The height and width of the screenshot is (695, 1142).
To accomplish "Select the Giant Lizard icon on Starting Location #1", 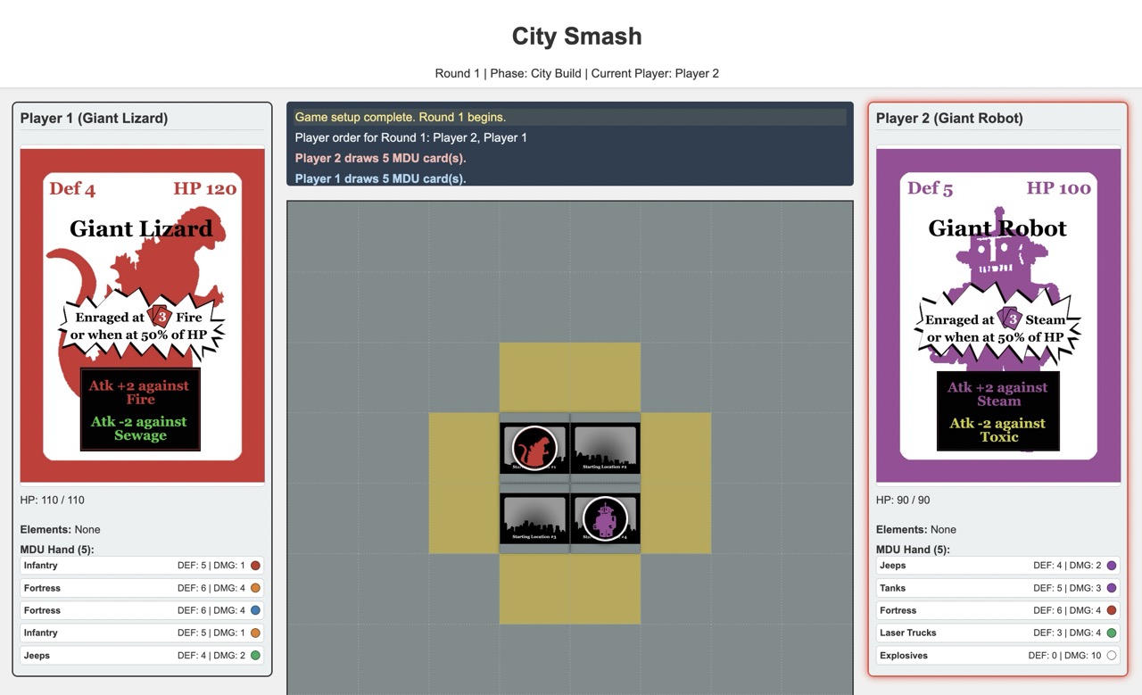I will [534, 445].
